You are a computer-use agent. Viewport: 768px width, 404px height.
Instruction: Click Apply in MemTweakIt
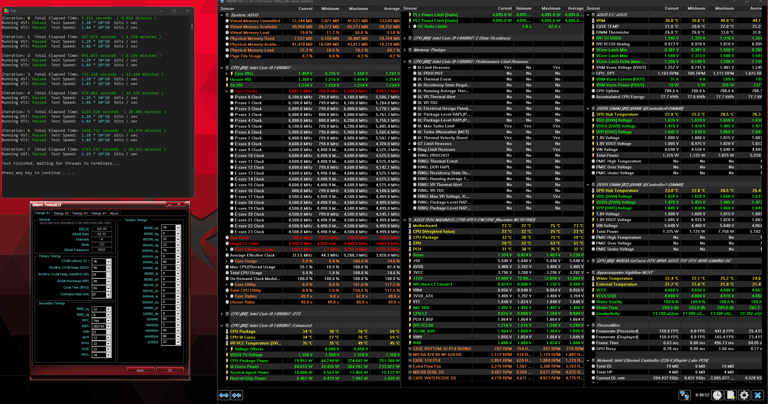click(140, 370)
